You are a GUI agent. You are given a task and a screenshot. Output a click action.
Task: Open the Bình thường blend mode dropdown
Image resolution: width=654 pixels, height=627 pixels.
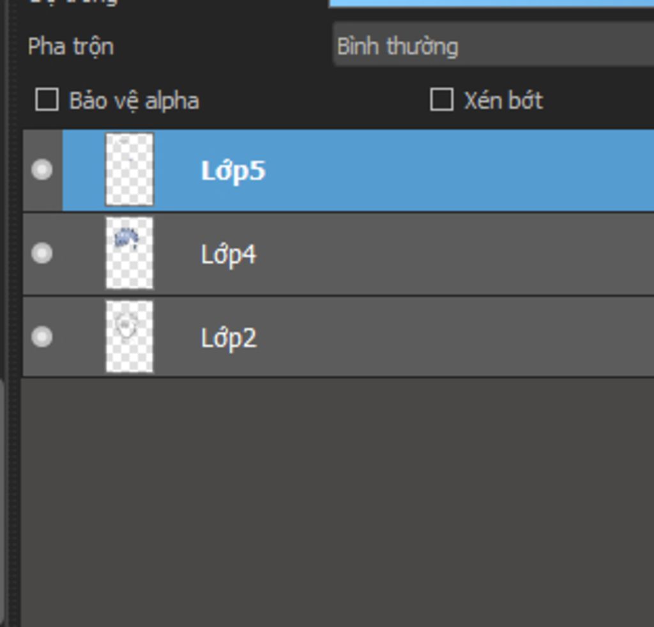click(x=493, y=47)
